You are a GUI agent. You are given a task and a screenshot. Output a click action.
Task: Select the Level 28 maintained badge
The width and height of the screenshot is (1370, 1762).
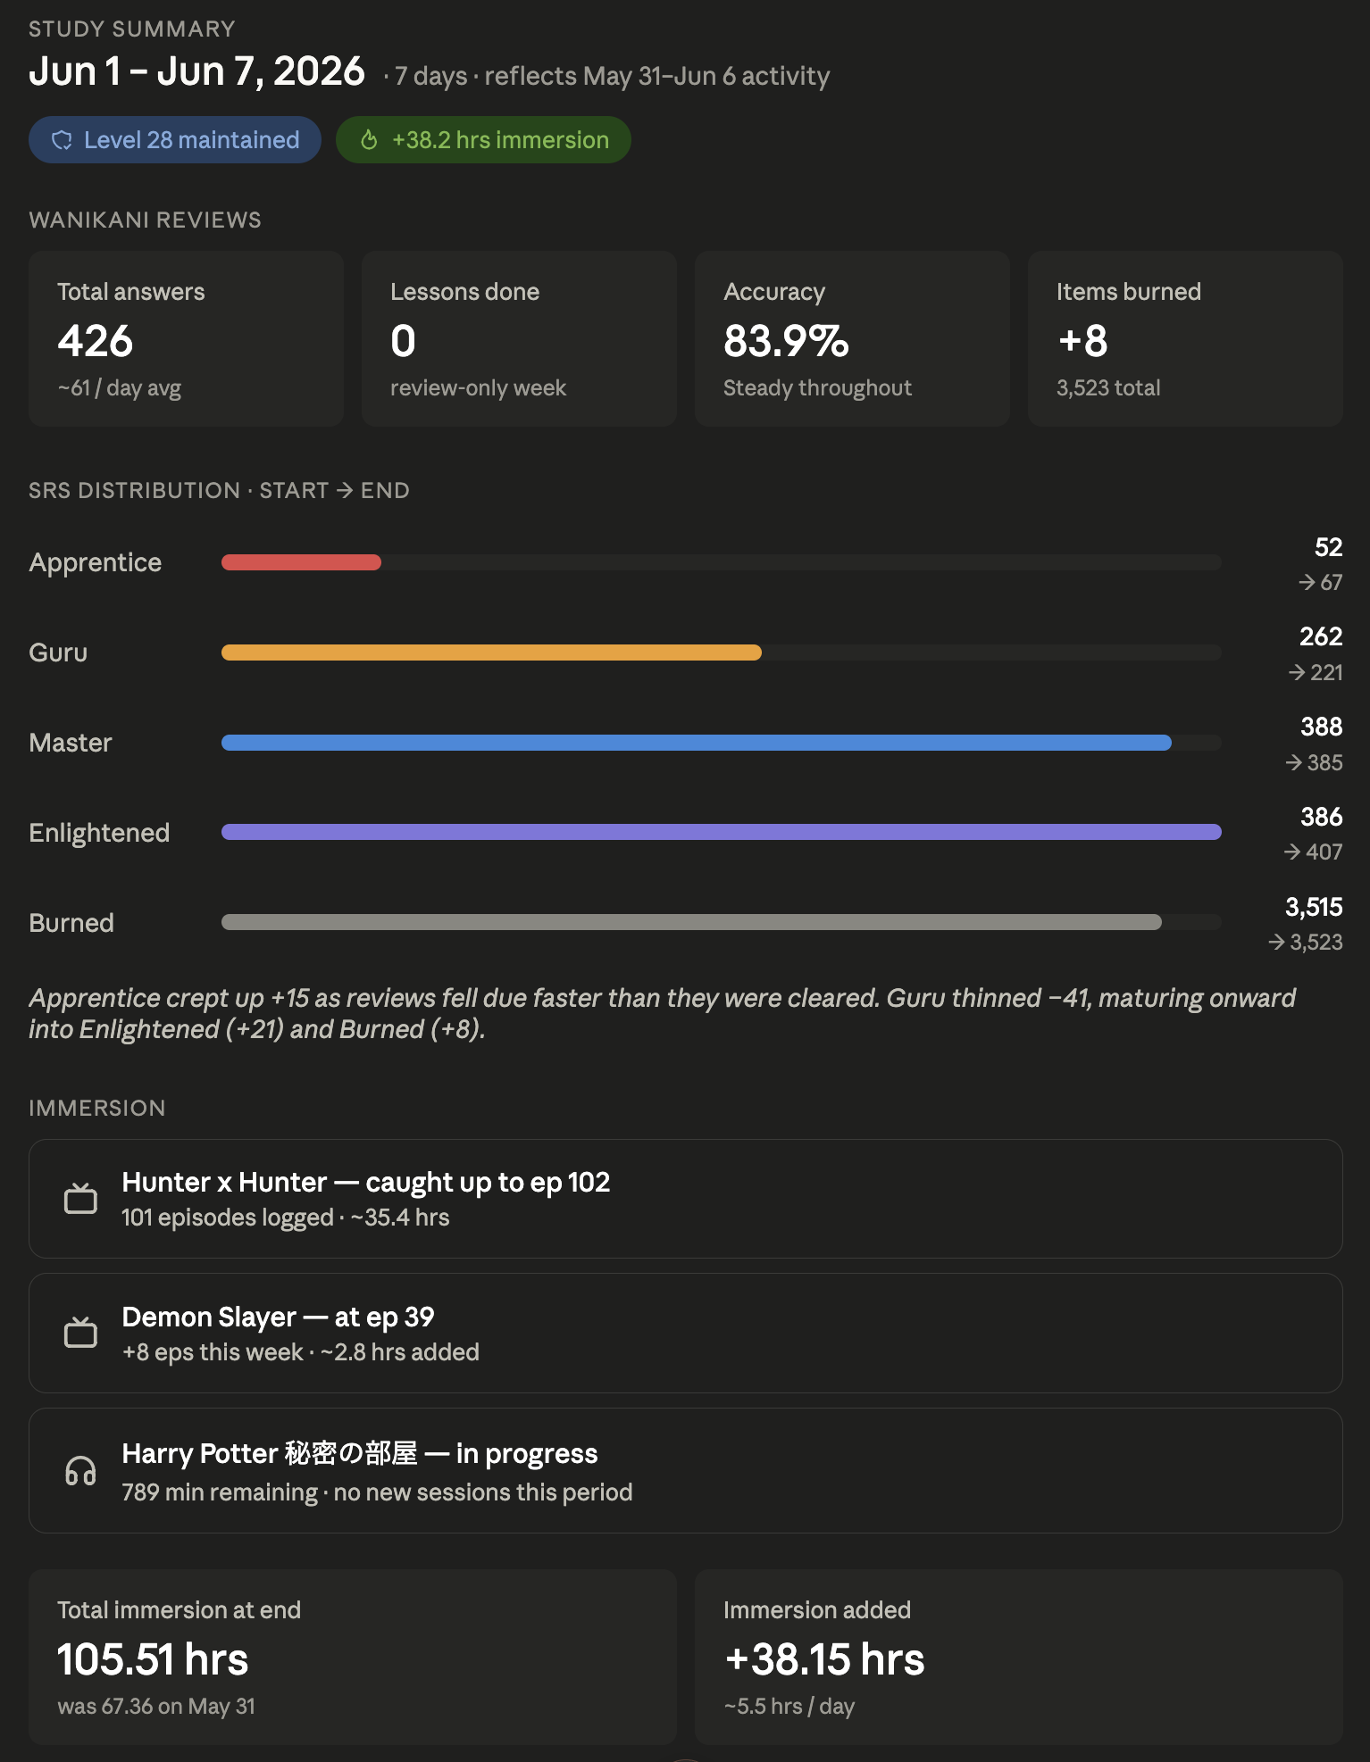click(175, 140)
